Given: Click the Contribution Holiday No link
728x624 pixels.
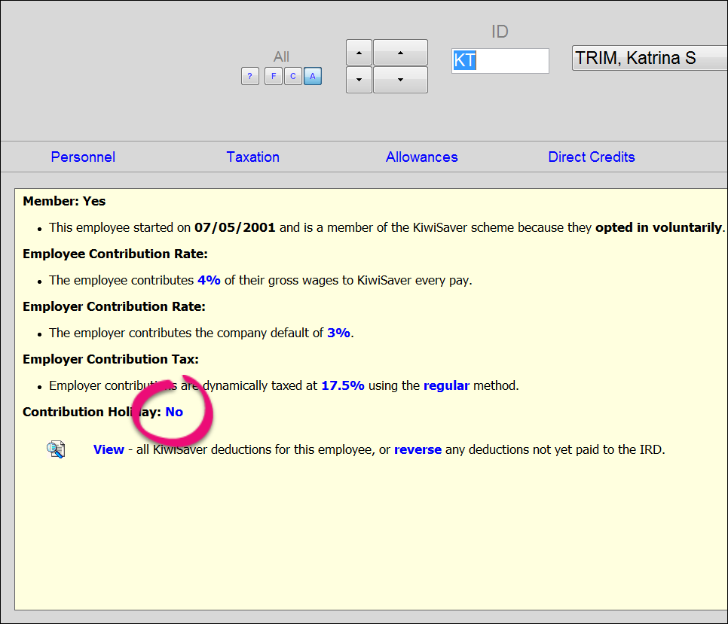Looking at the screenshot, I should coord(174,412).
